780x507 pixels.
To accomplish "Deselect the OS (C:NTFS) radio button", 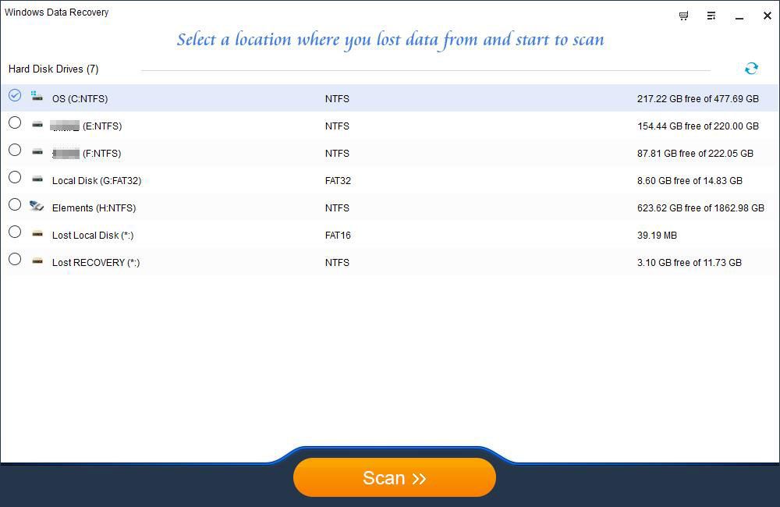I will point(15,95).
